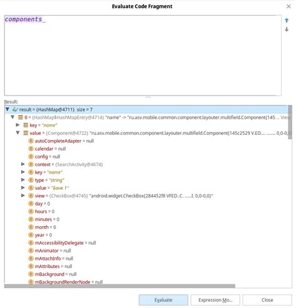Click the next expression down arrow
The width and height of the screenshot is (296, 308).
click(x=287, y=29)
